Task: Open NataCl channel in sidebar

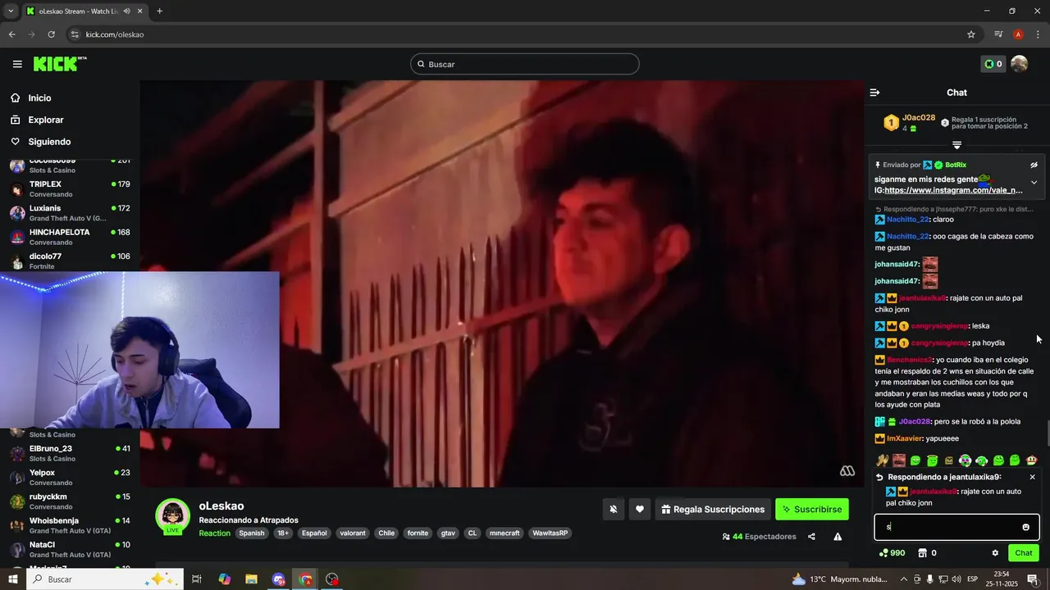Action: (x=70, y=549)
